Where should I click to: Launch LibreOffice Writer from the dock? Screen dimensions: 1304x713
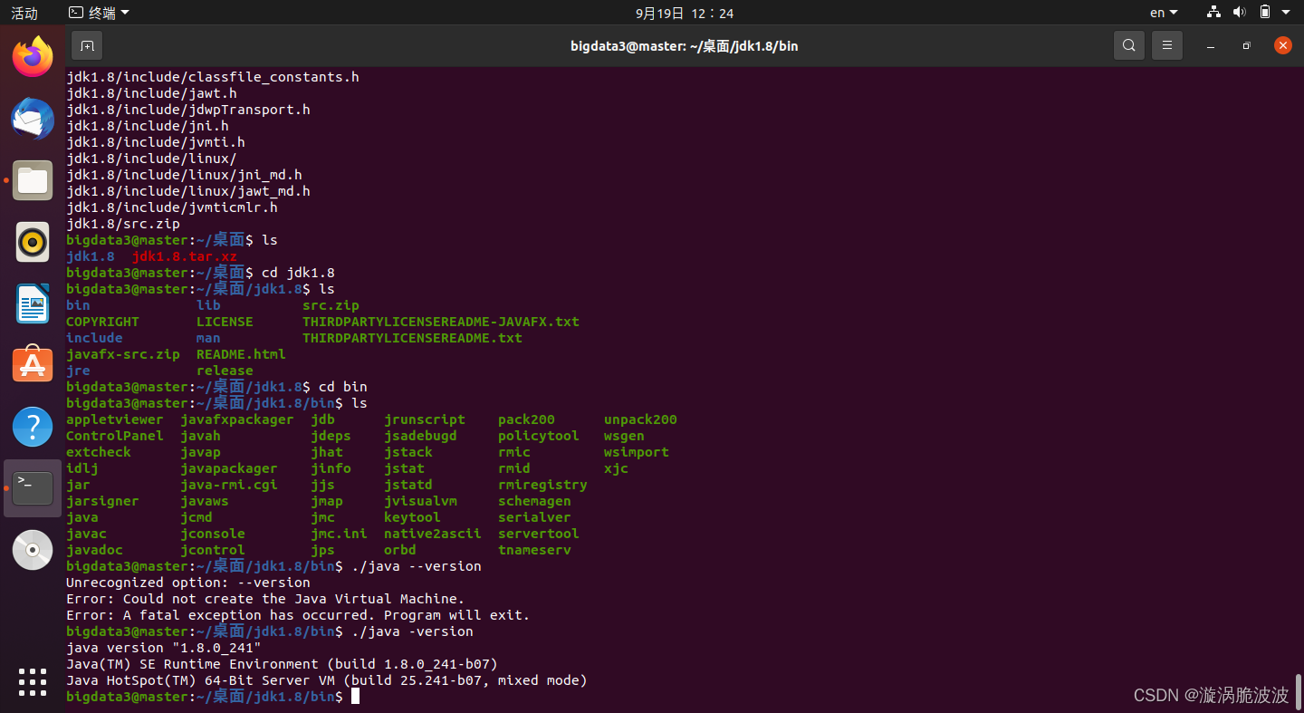pos(33,304)
